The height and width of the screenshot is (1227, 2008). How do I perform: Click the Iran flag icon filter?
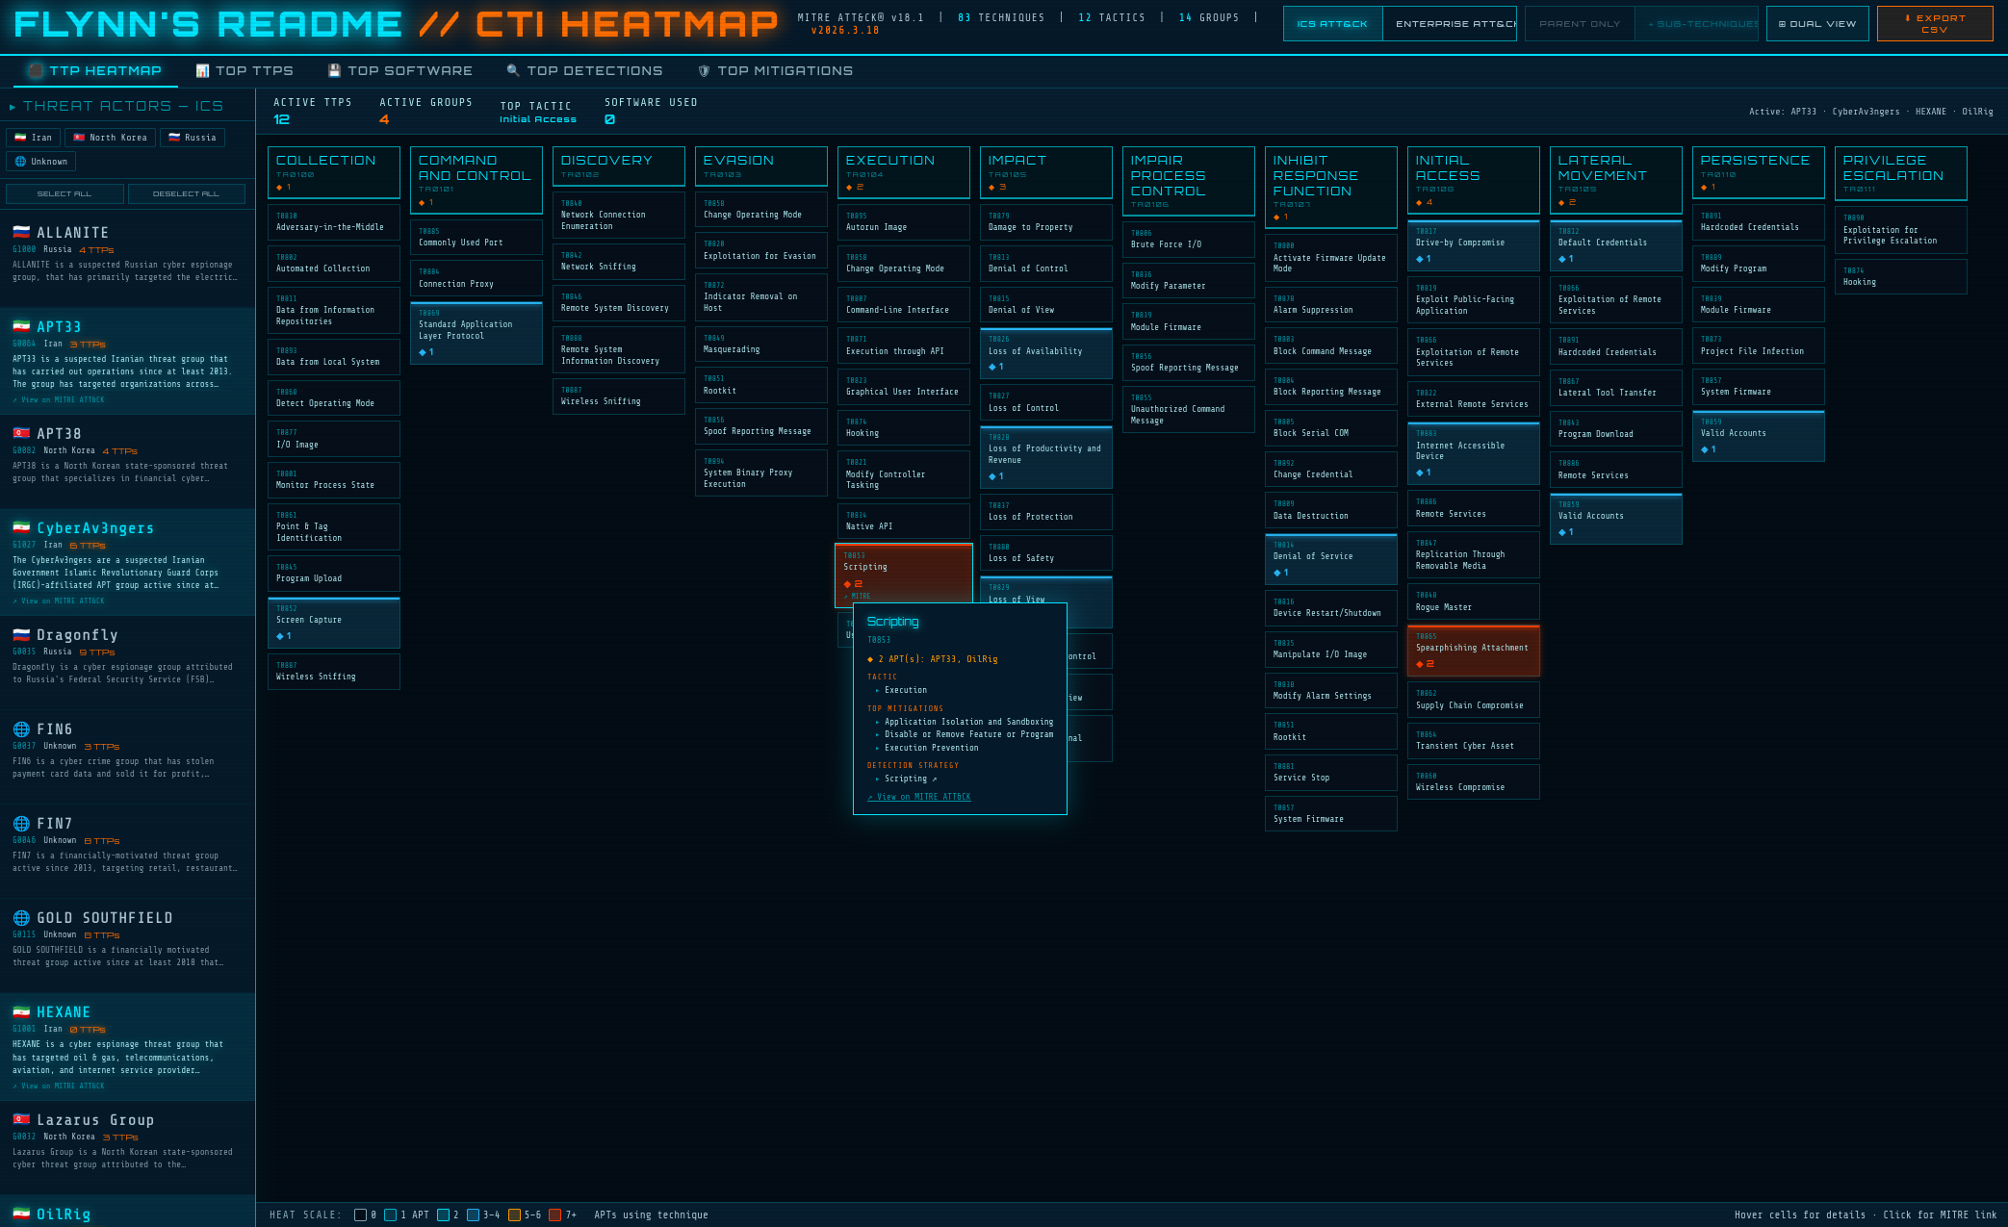tap(21, 137)
